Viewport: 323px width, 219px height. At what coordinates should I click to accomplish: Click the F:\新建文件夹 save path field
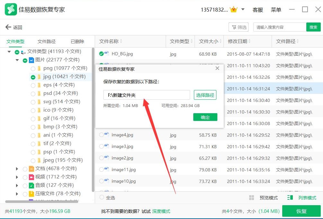[x=147, y=95]
